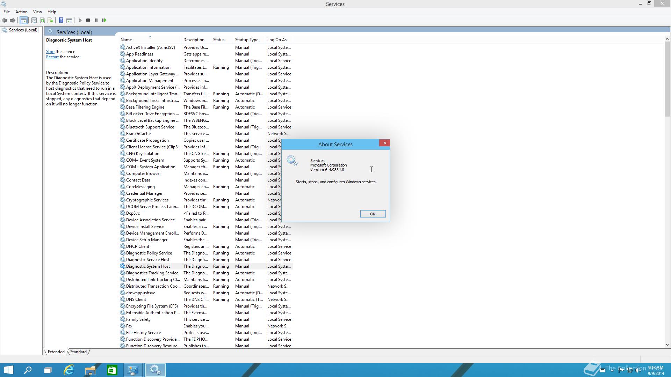This screenshot has width=671, height=377.
Task: Click the Stop Service toolbar icon
Action: tap(88, 20)
